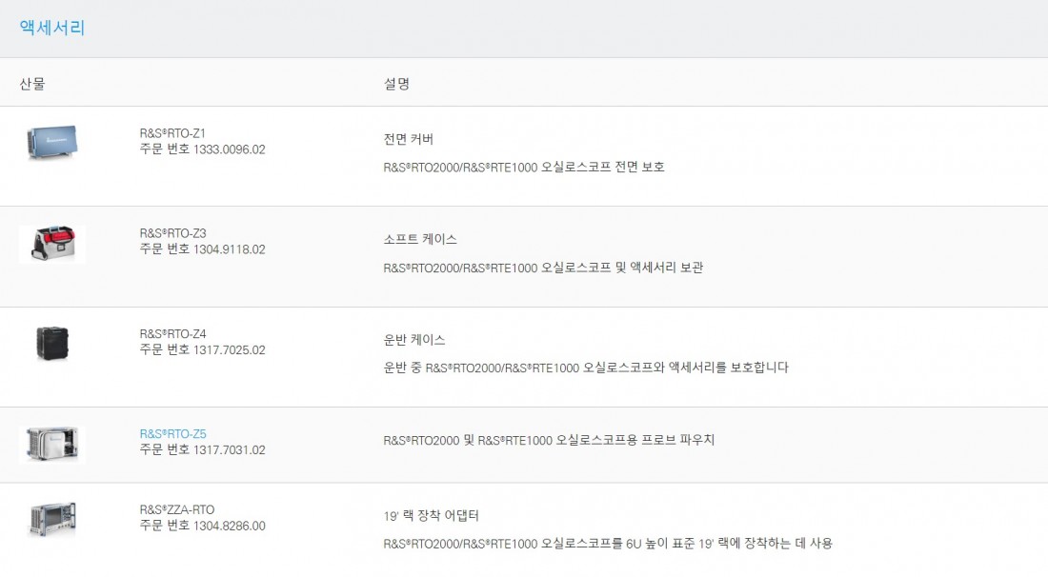The image size is (1048, 577).
Task: Click the 설명 column header
Action: pyautogui.click(x=396, y=84)
